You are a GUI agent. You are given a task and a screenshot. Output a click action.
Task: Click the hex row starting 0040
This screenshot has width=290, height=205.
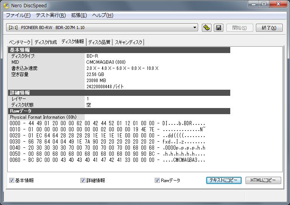[x=107, y=148]
